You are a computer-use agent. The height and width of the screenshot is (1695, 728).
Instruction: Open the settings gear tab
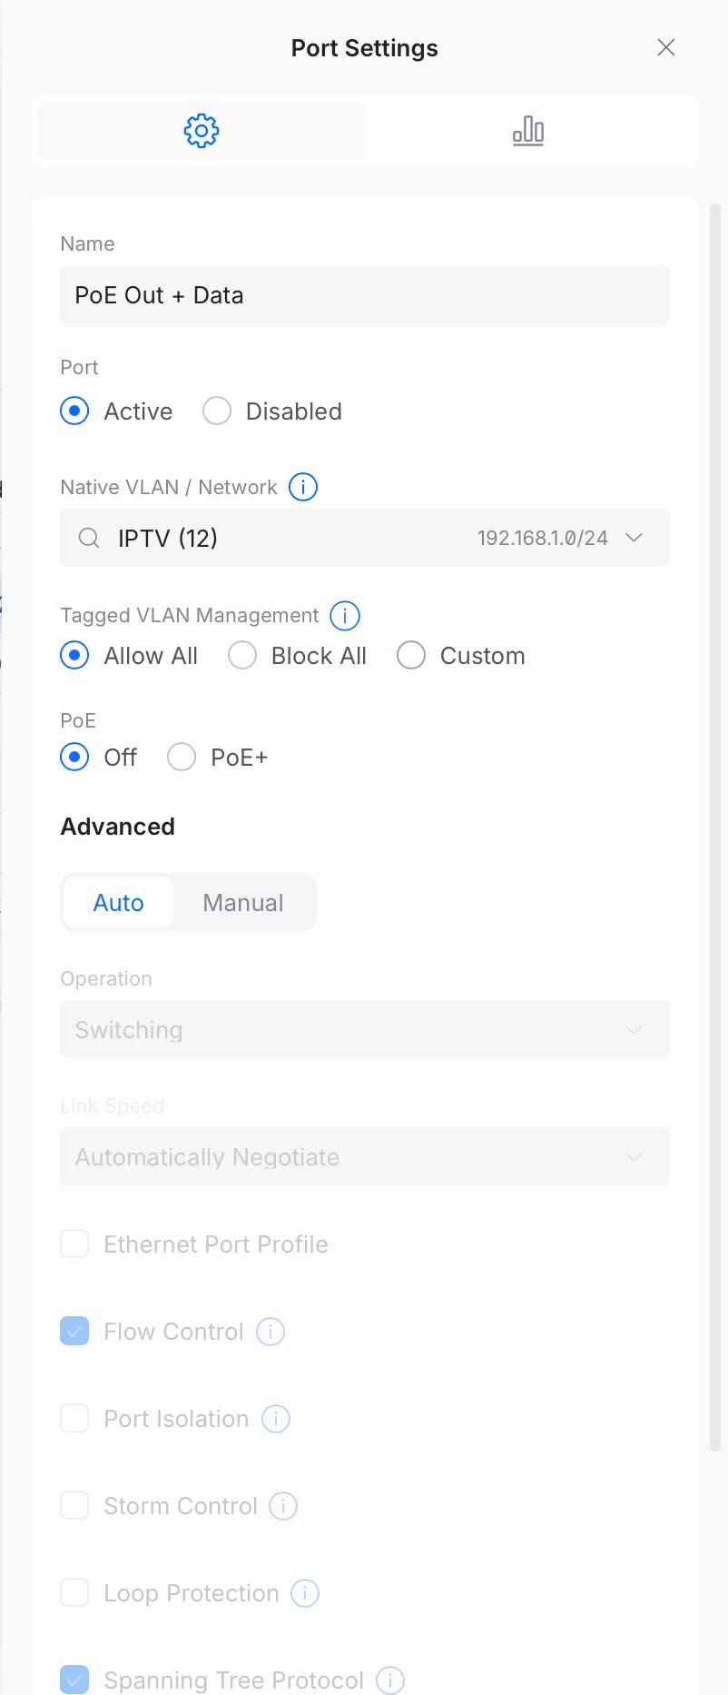pyautogui.click(x=202, y=131)
